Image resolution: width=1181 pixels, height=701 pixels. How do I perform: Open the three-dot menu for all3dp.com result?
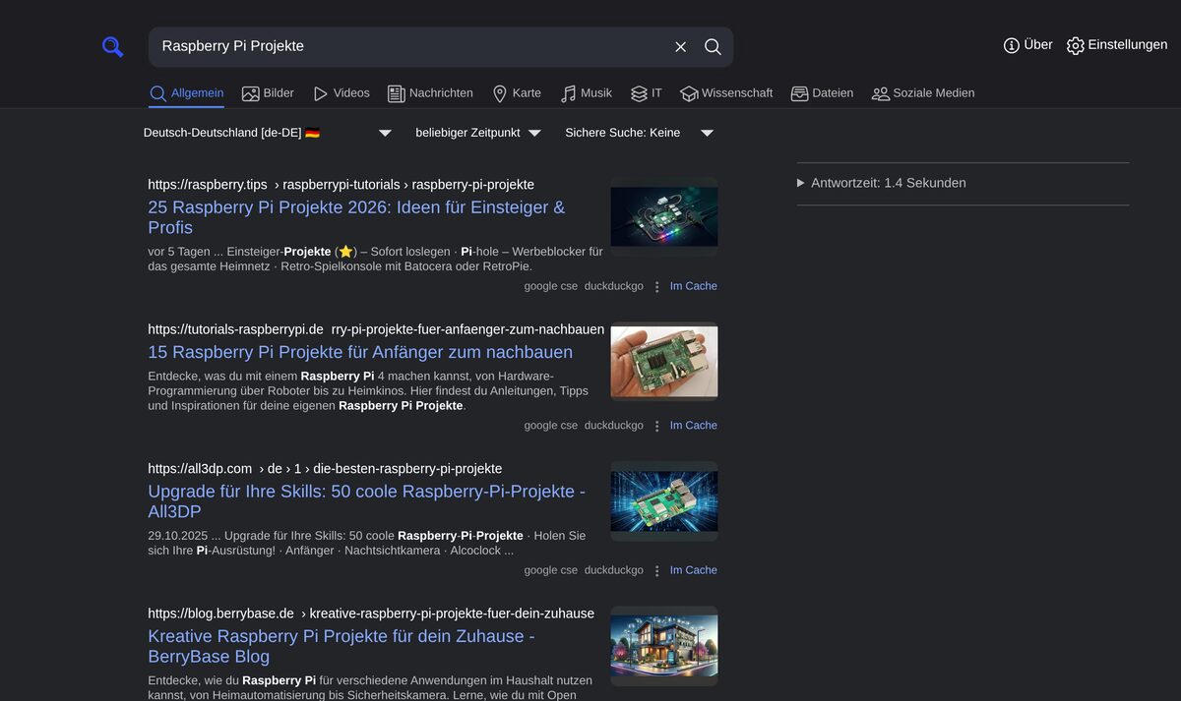point(657,570)
